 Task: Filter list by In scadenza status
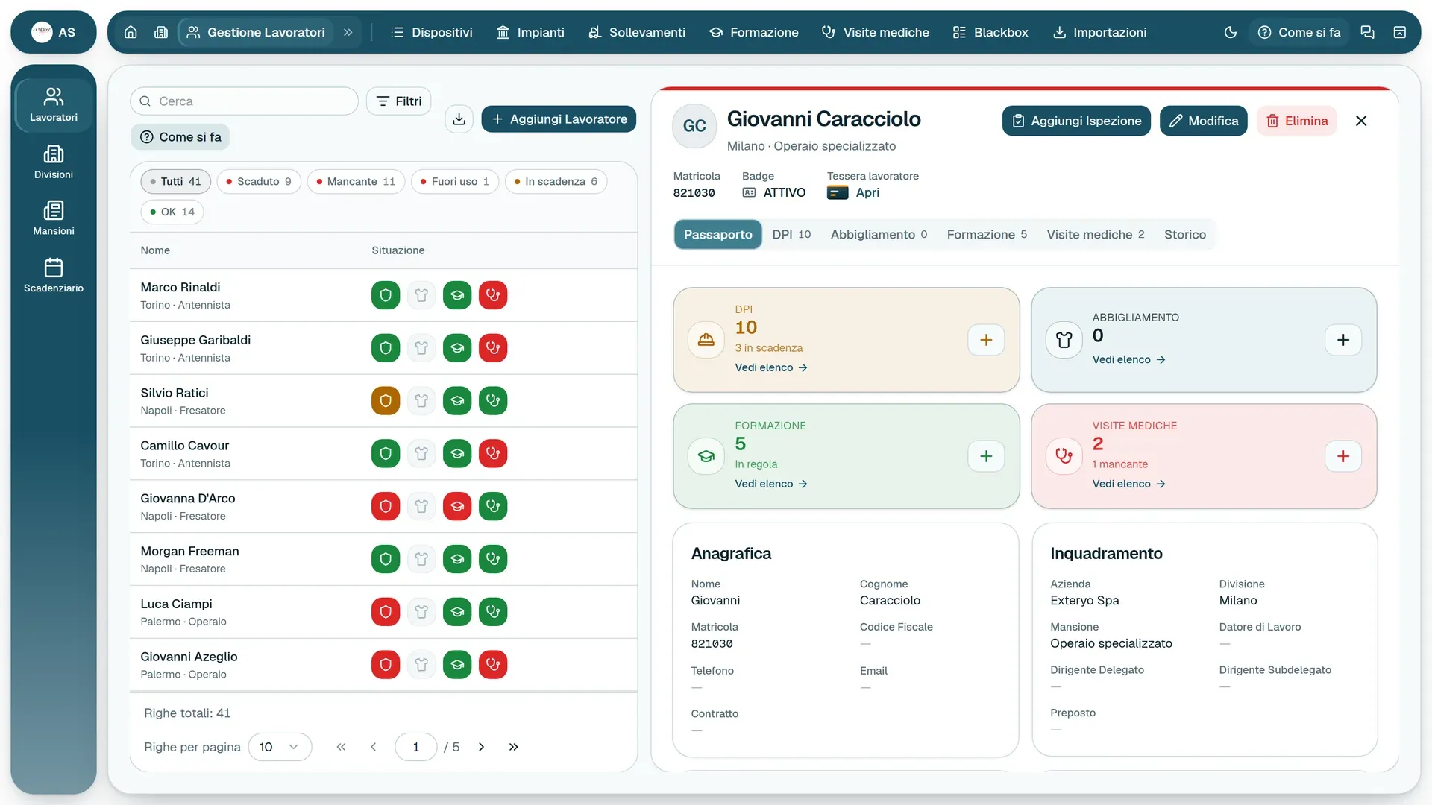556,181
